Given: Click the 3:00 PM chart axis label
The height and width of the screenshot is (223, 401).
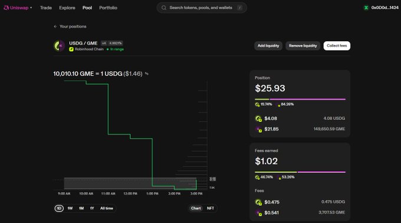Looking at the screenshot, I should point(196,194).
